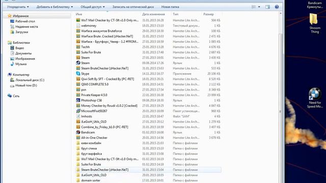This screenshot has width=326, height=183.
Task: Select Warface аккаунтов Bruteforce archive icon
Action: [78, 31]
